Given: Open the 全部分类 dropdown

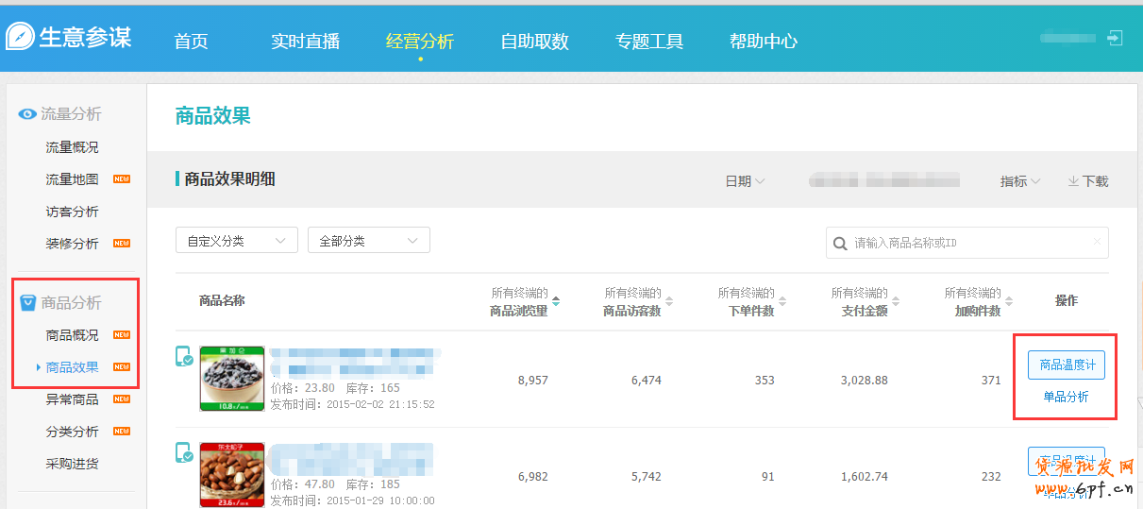Looking at the screenshot, I should (x=369, y=241).
